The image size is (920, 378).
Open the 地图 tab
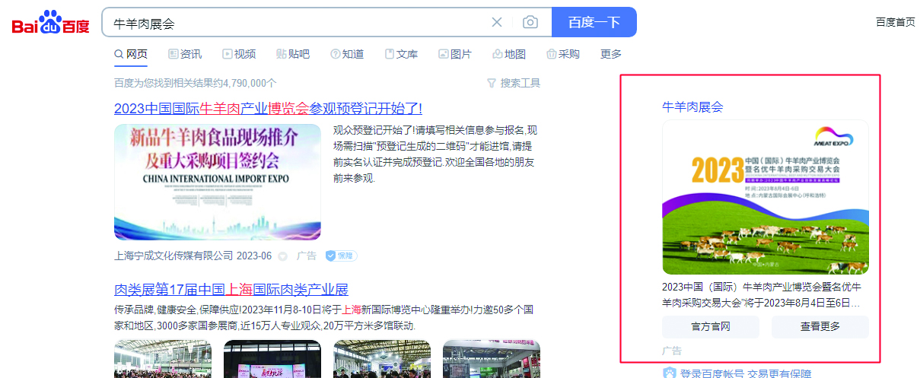point(509,54)
